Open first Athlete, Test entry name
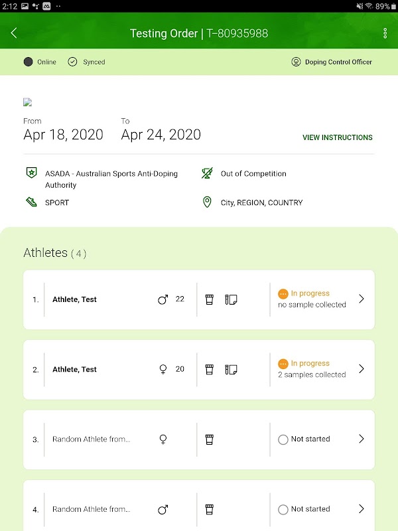This screenshot has height=531, width=398. 74,299
